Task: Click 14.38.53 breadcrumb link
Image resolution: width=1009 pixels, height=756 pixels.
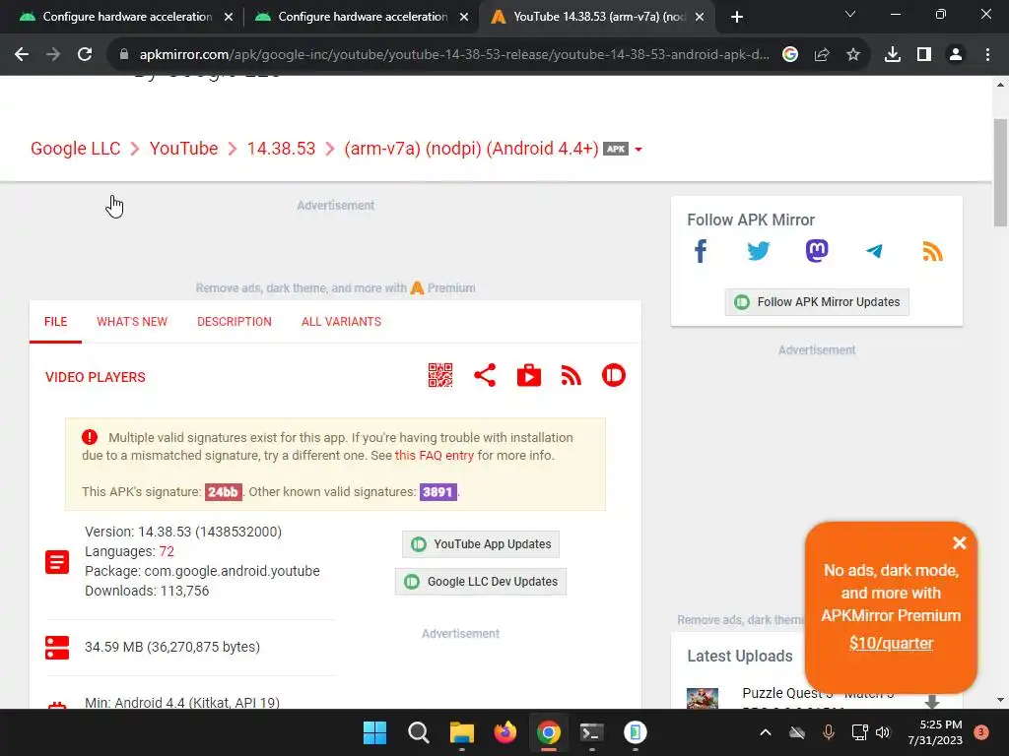Action: (281, 149)
